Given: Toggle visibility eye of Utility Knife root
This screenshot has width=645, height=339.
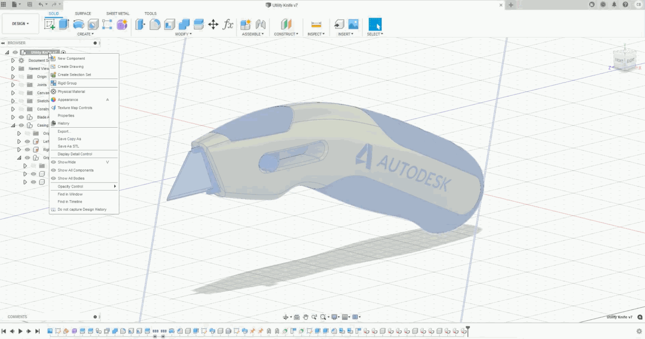Looking at the screenshot, I should pos(15,52).
